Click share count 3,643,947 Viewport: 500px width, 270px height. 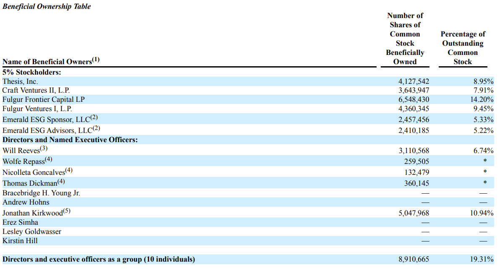pos(414,91)
